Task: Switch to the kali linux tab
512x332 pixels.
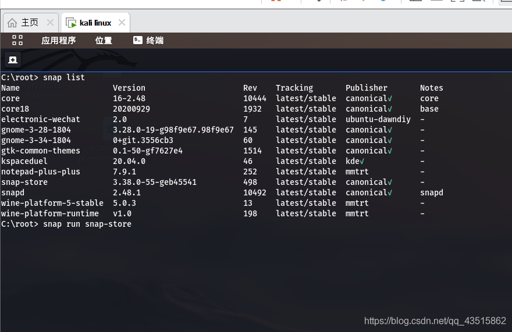Action: click(x=95, y=23)
